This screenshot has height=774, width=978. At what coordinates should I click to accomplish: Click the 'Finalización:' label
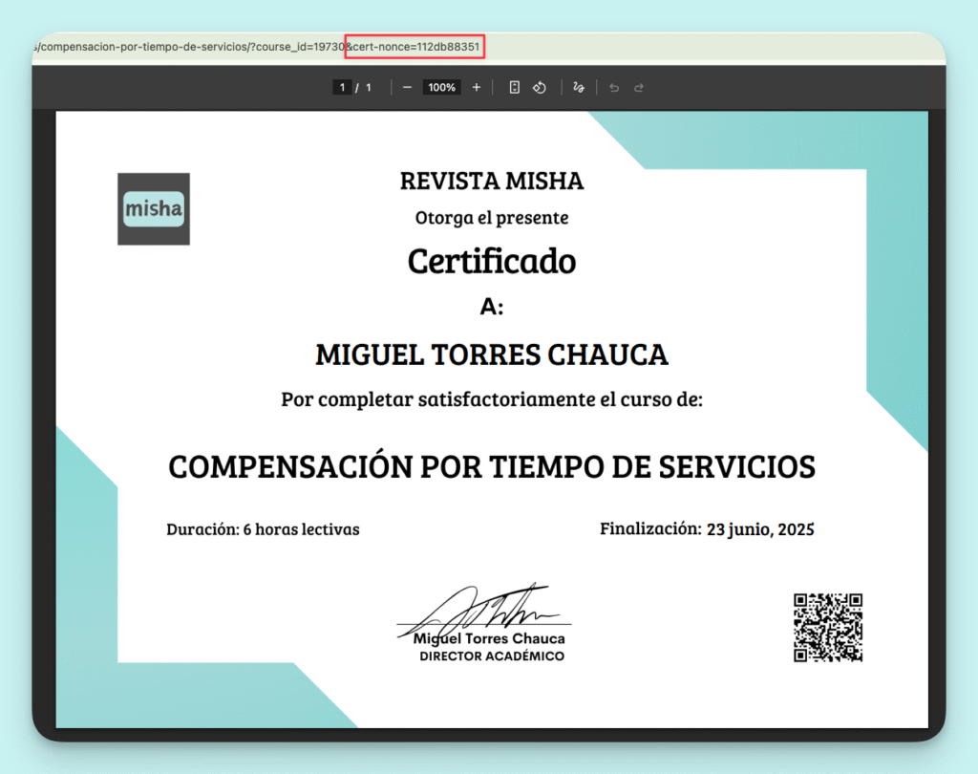click(650, 528)
